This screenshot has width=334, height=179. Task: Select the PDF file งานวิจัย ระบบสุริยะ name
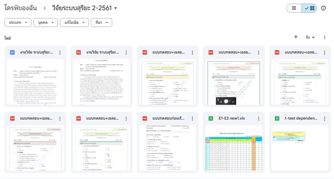tap(103, 52)
